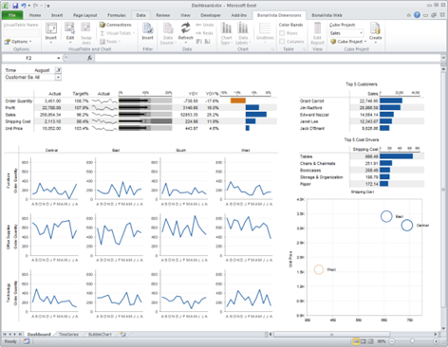448x347 pixels.
Task: Click the zoom slider handle
Action: tap(413, 341)
